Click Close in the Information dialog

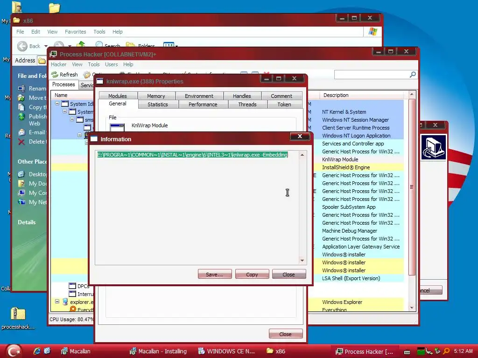click(288, 274)
